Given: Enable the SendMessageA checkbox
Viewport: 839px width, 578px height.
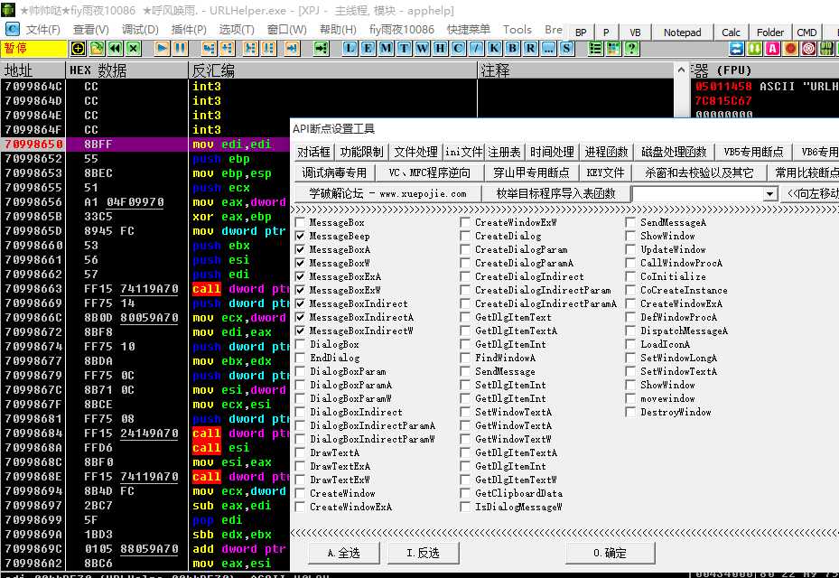Looking at the screenshot, I should coord(631,222).
